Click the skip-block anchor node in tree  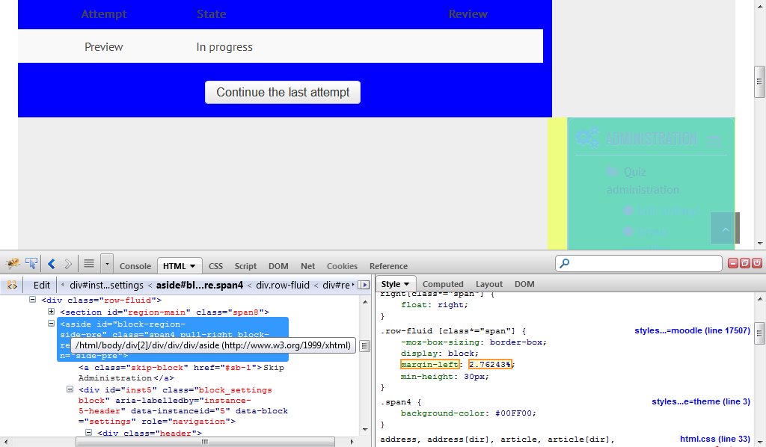click(181, 373)
